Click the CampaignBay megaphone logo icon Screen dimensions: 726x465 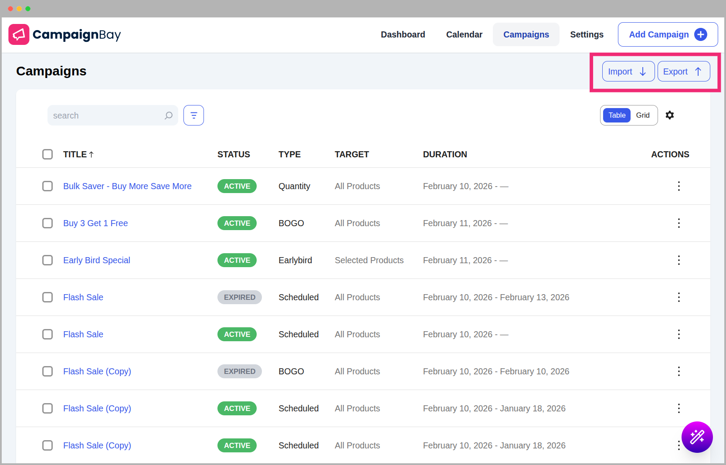pyautogui.click(x=19, y=34)
